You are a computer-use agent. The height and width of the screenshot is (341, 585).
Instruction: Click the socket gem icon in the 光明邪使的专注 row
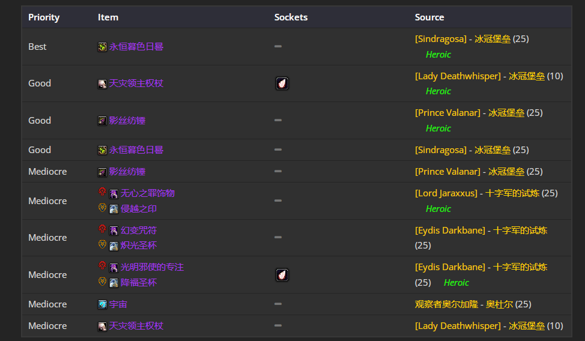click(x=282, y=275)
